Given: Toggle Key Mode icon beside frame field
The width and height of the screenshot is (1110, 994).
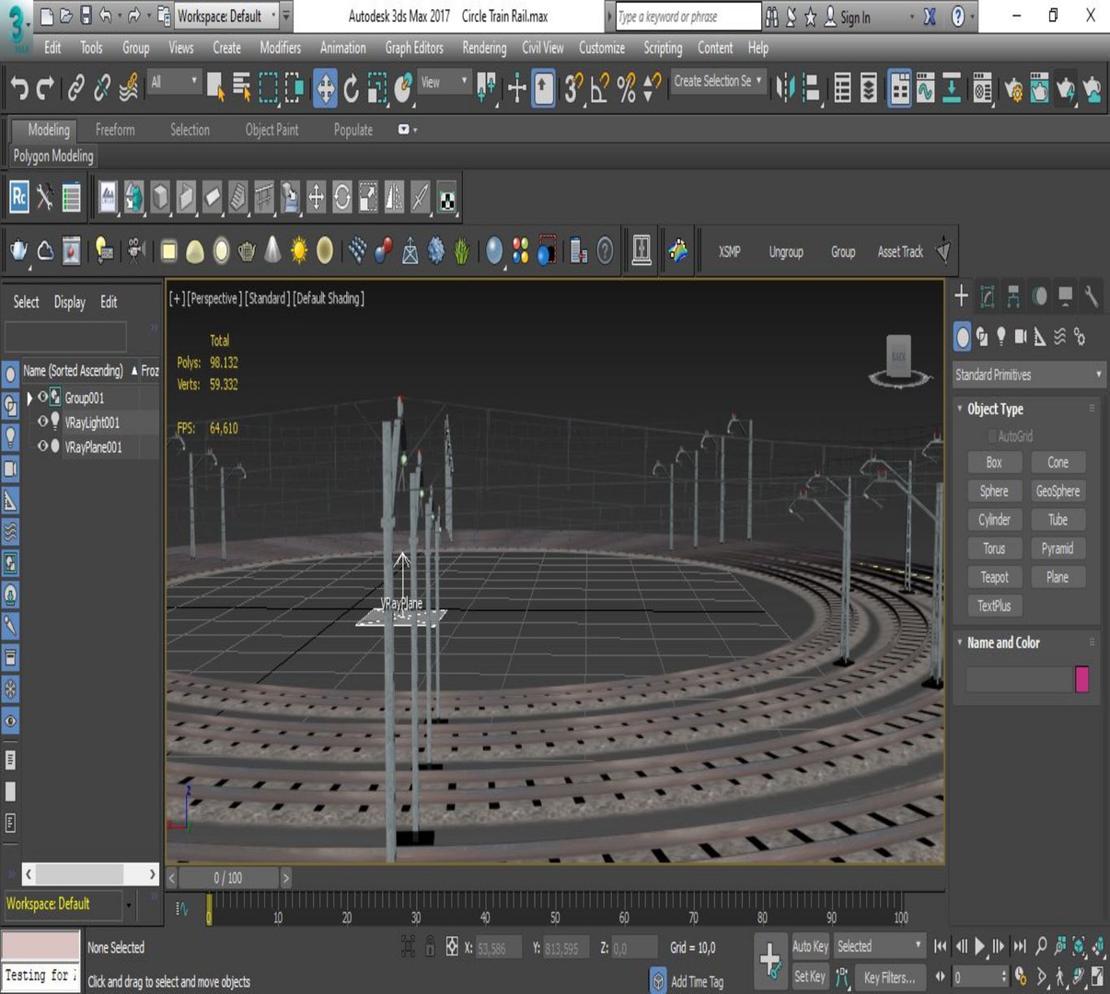Looking at the screenshot, I should click(x=940, y=977).
